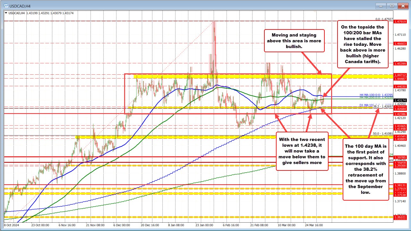Click the red price label 1.40889
Screen dimensions: 411x231
[x=400, y=139]
